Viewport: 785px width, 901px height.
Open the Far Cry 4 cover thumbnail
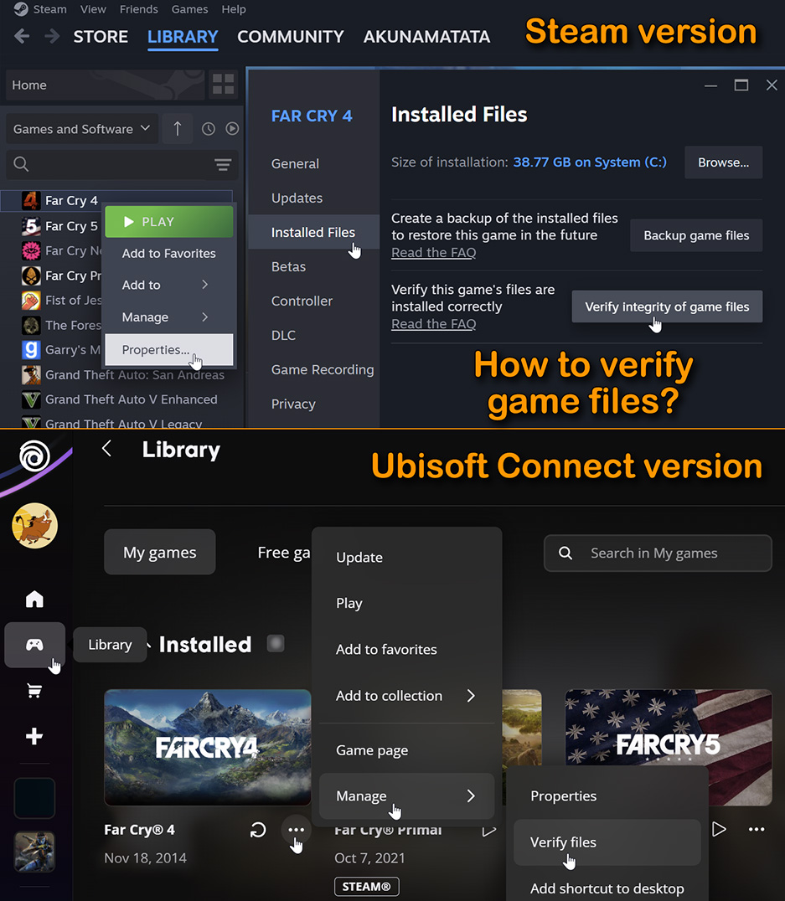coord(207,747)
